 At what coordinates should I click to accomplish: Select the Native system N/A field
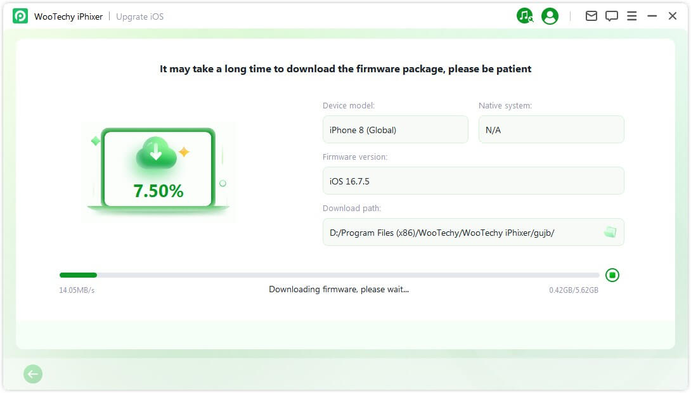click(551, 129)
